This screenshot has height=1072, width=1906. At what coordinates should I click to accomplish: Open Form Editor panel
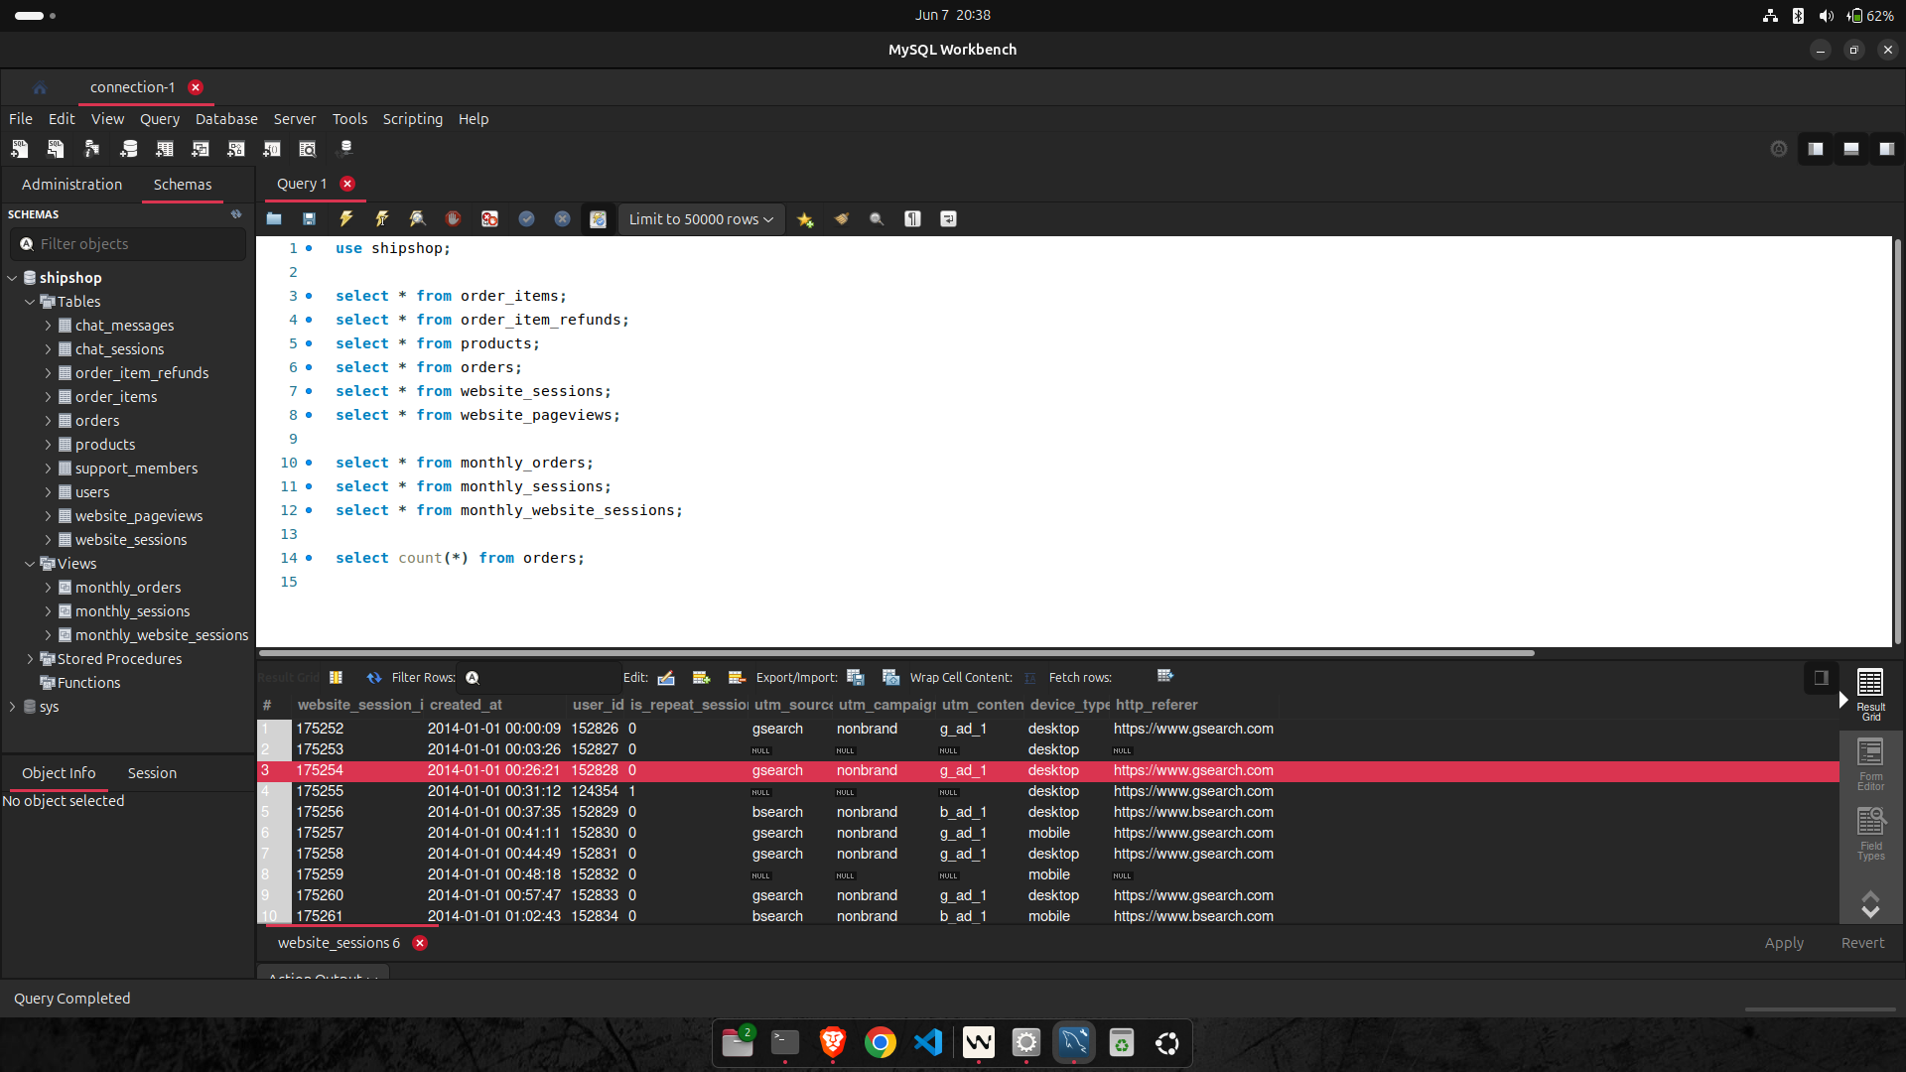click(1870, 764)
